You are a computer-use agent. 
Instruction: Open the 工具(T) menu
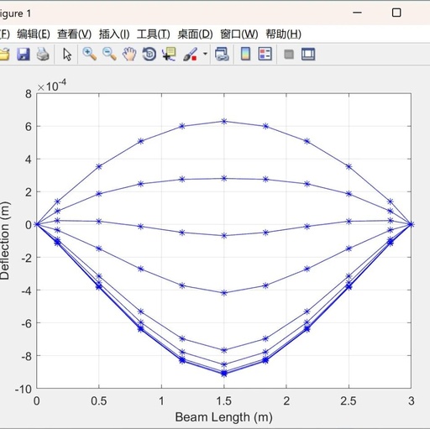click(x=154, y=34)
